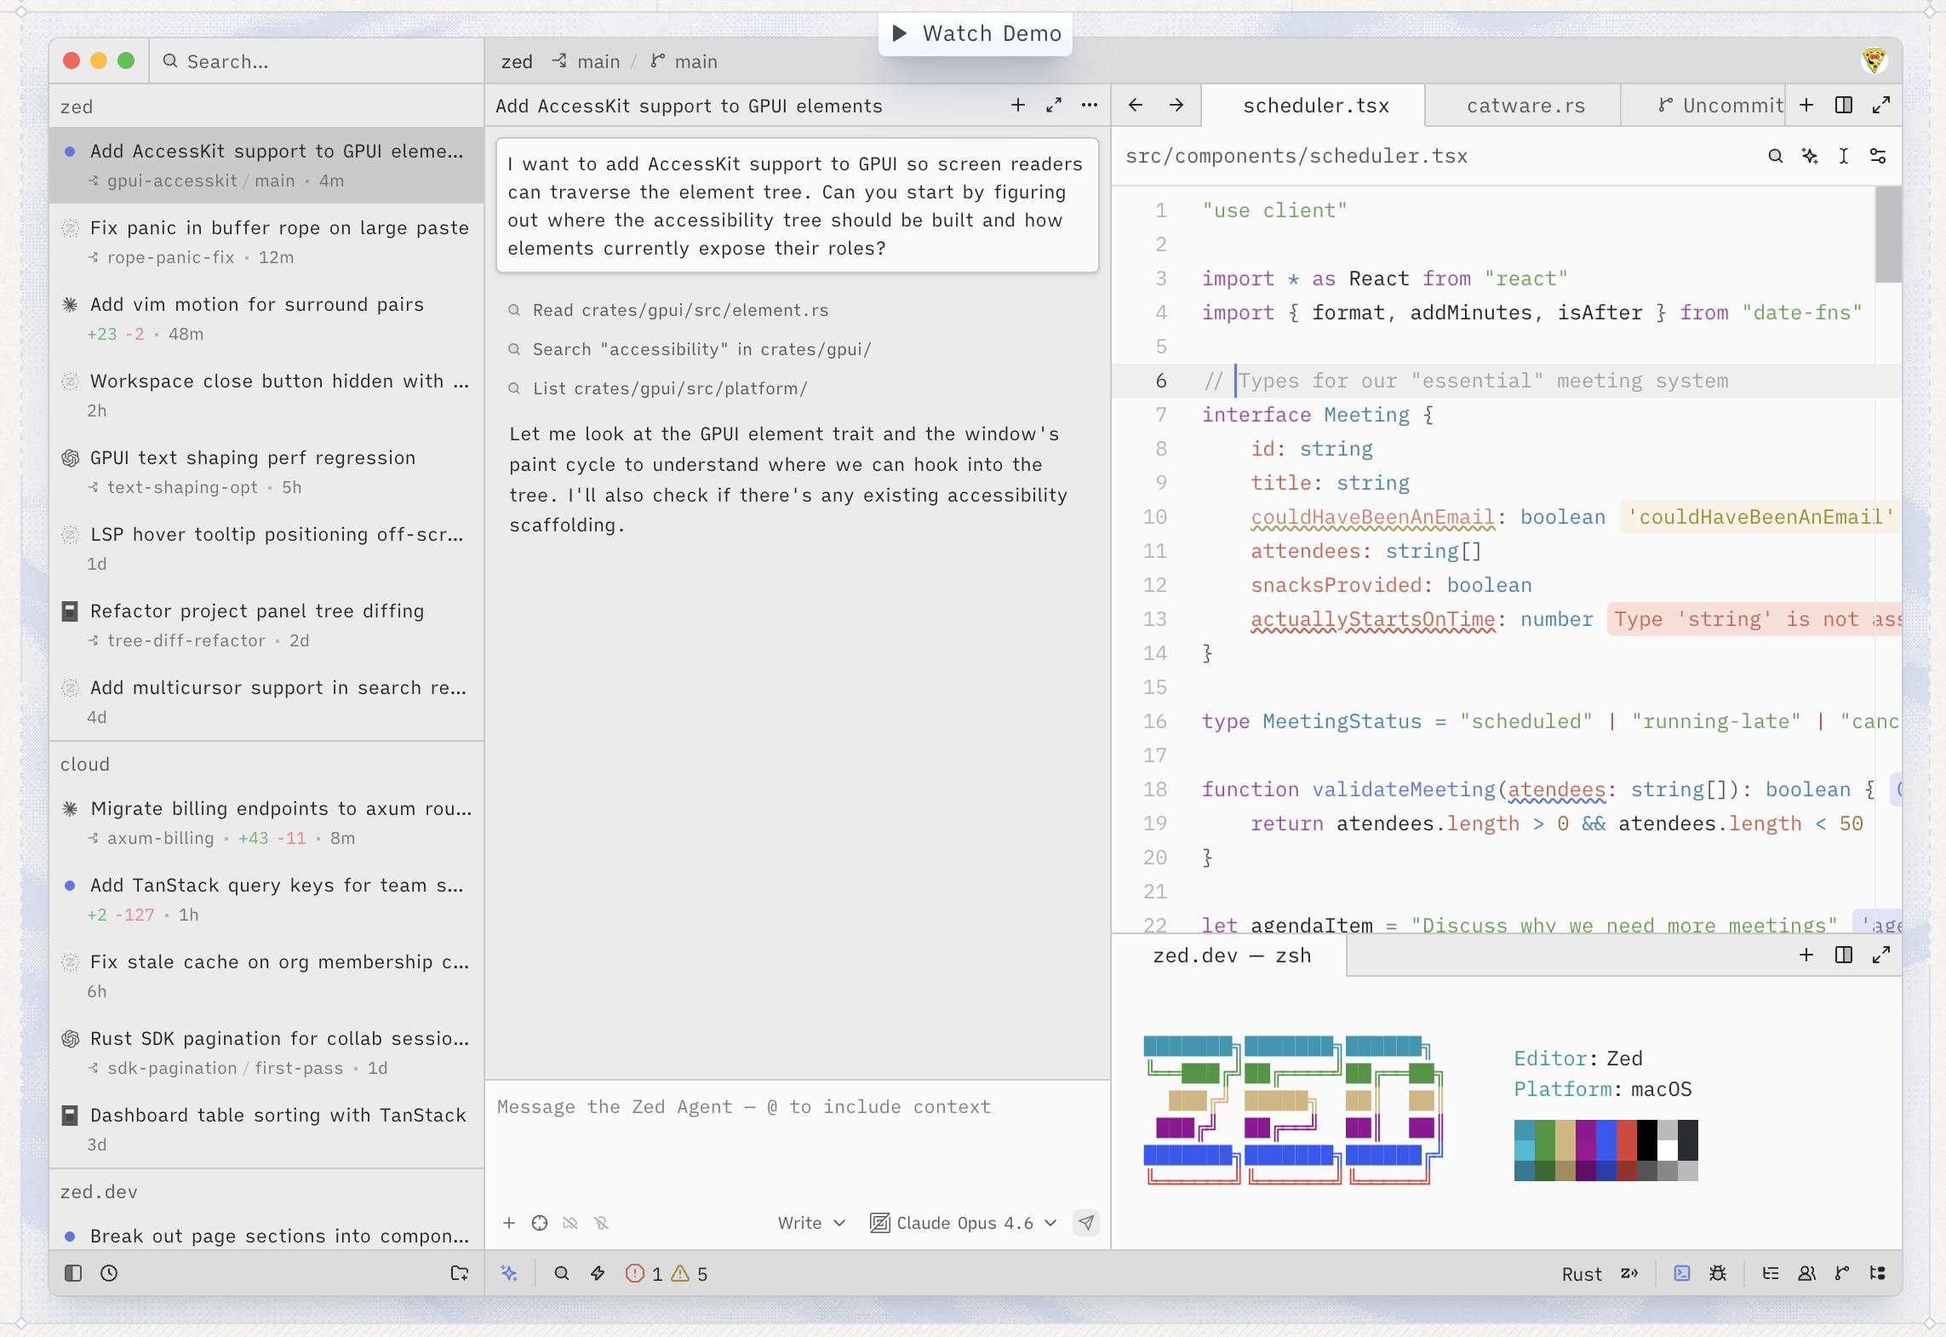
Task: Open the main branch picker in title bar
Action: pos(684,61)
